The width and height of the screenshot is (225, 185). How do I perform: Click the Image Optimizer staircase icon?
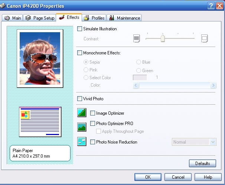(82, 112)
